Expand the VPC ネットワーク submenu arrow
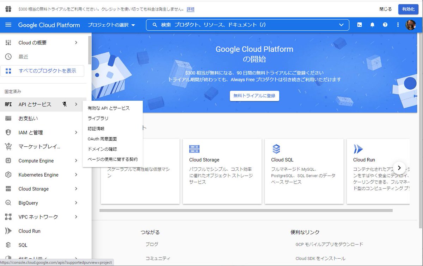Screen dimensions: 423x266 click(x=76, y=217)
